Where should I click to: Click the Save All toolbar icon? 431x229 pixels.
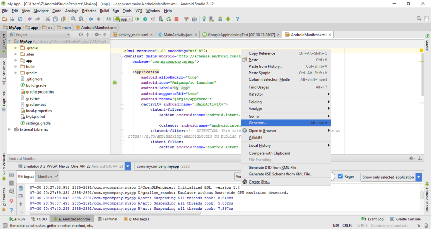[12, 19]
